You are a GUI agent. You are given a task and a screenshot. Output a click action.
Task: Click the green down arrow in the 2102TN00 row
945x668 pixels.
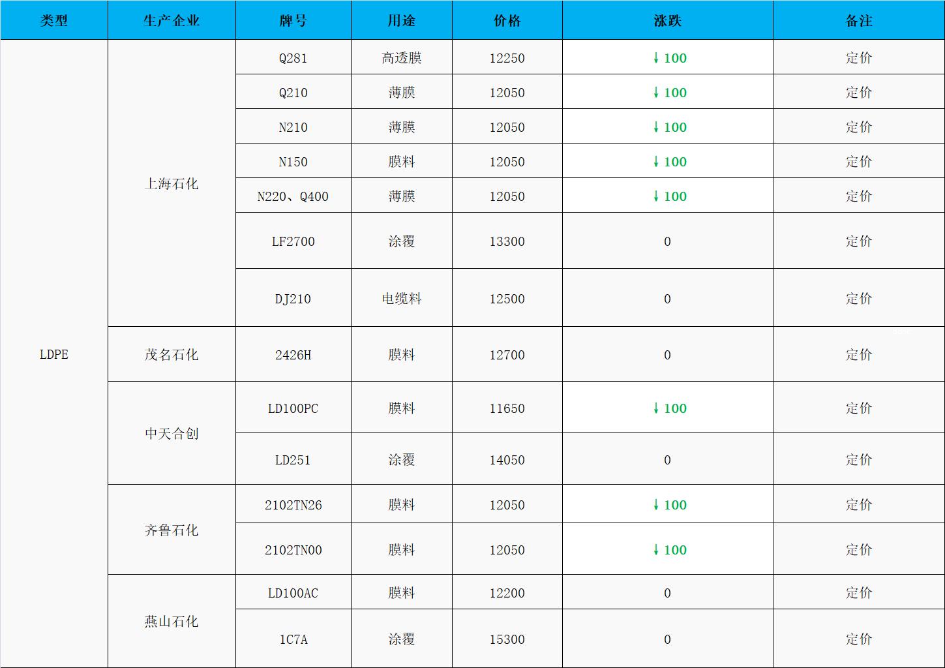[x=656, y=550]
